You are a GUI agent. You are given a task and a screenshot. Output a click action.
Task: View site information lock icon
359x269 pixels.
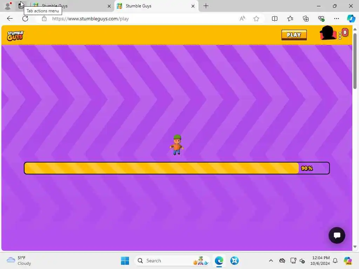point(44,19)
